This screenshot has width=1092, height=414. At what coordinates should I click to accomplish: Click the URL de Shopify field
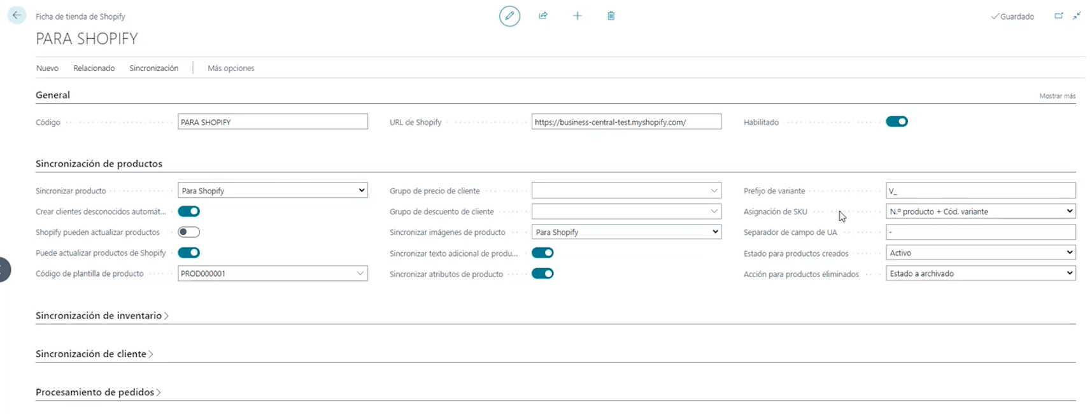click(626, 122)
